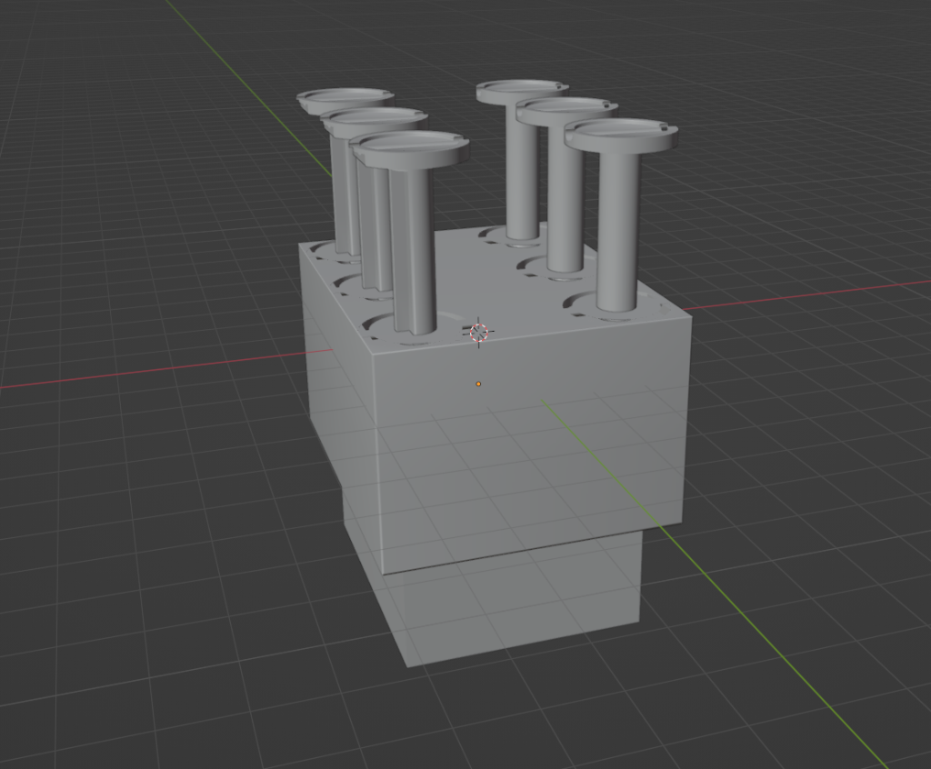Click the front-right valve's disc head

pos(620,134)
